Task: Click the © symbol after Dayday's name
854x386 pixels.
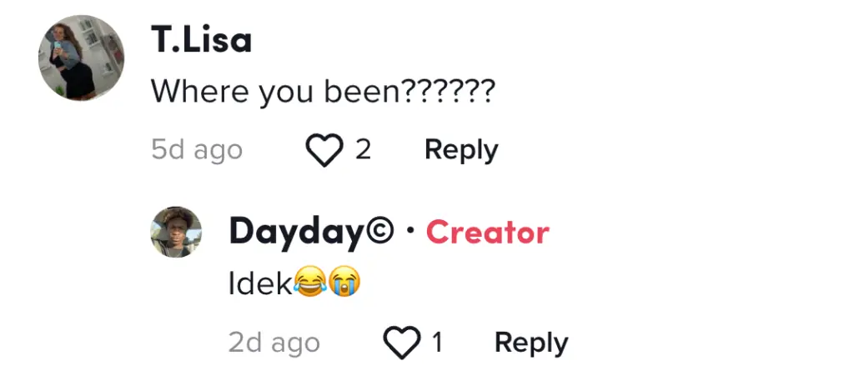Action: 380,233
